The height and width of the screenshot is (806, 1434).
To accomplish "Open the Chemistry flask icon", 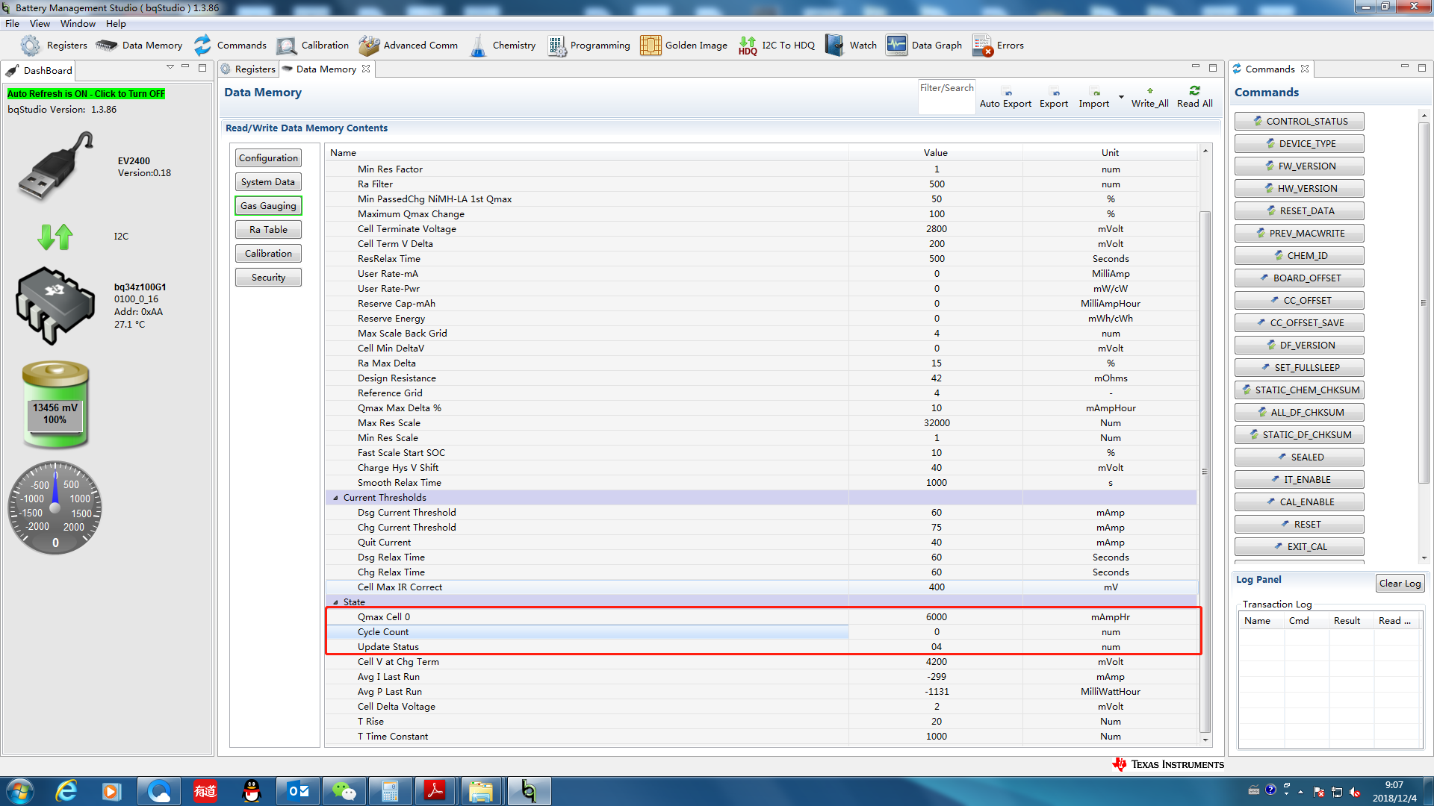I will 478,46.
